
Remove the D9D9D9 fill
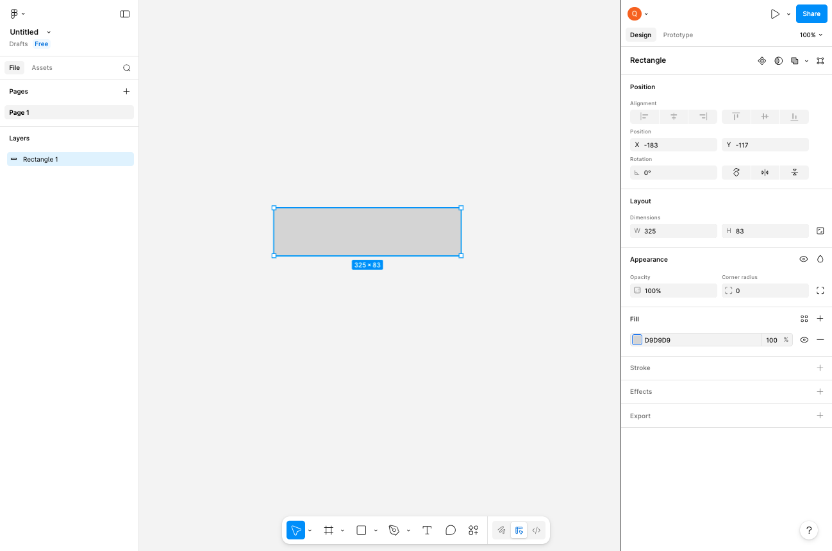click(820, 340)
